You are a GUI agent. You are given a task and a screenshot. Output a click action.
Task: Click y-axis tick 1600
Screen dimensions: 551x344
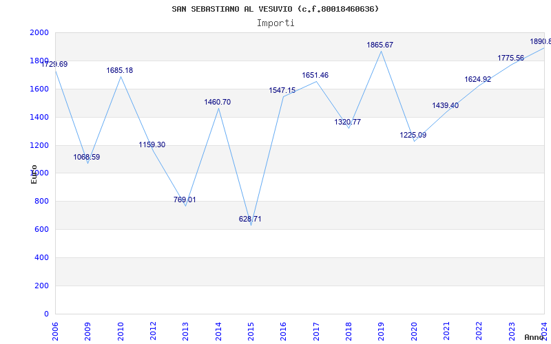tap(39, 89)
